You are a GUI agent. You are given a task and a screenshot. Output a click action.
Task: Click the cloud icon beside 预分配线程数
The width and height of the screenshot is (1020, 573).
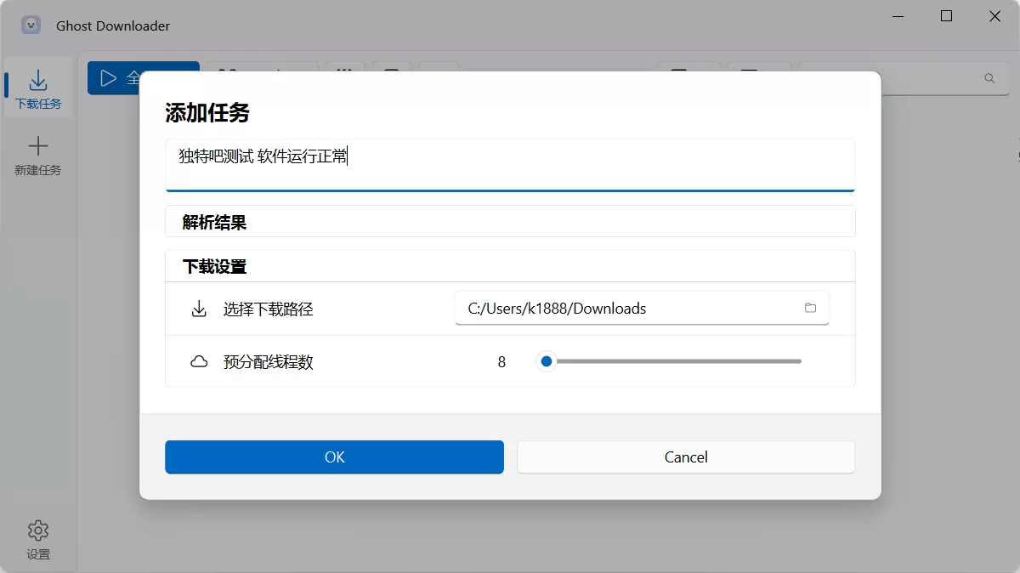click(198, 360)
